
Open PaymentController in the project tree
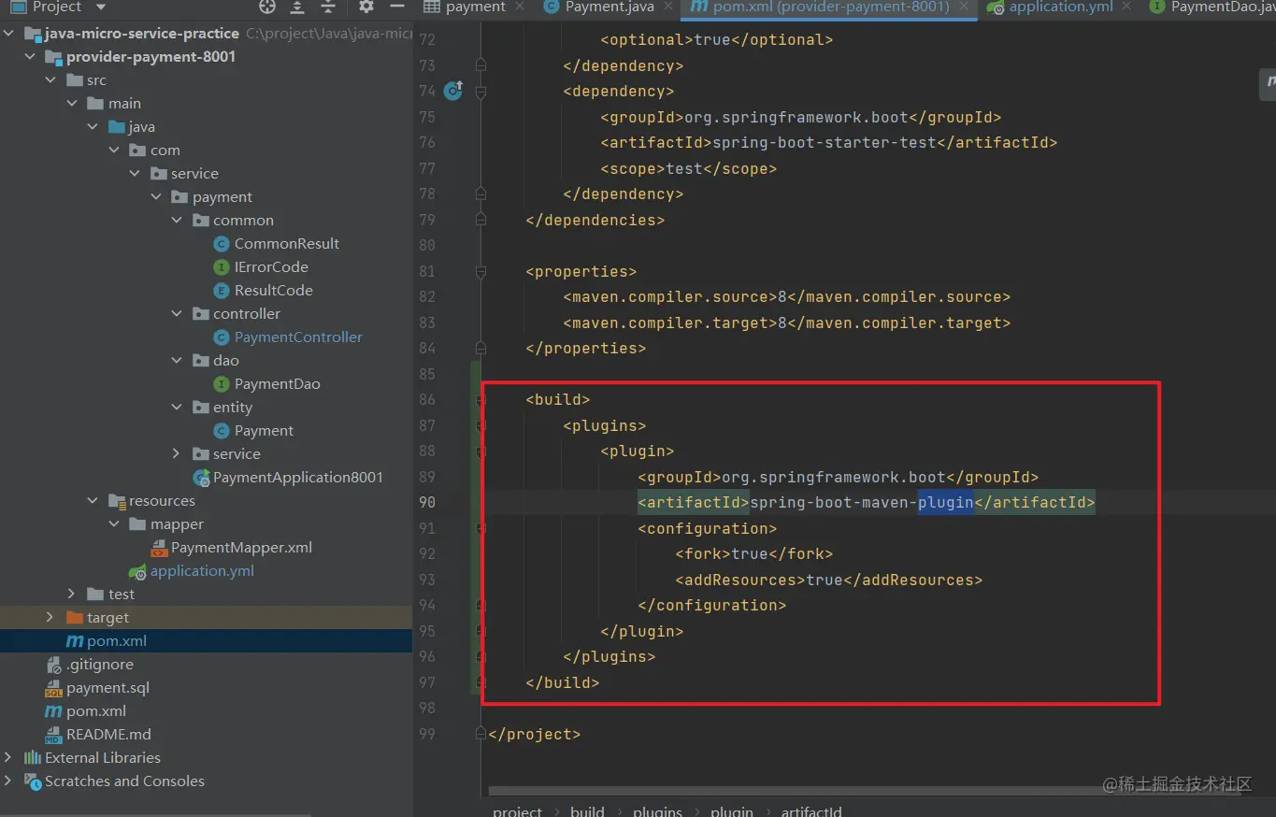point(298,337)
